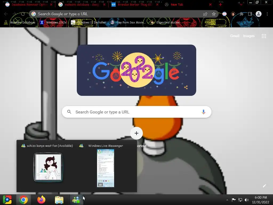Start voice search with the microphone

pos(203,112)
